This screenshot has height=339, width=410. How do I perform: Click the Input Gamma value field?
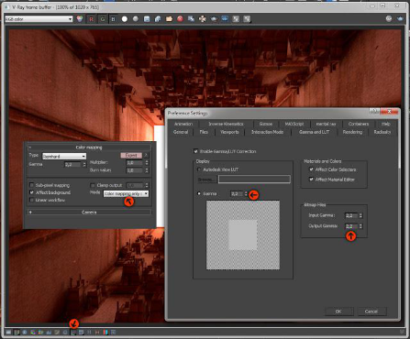(351, 215)
